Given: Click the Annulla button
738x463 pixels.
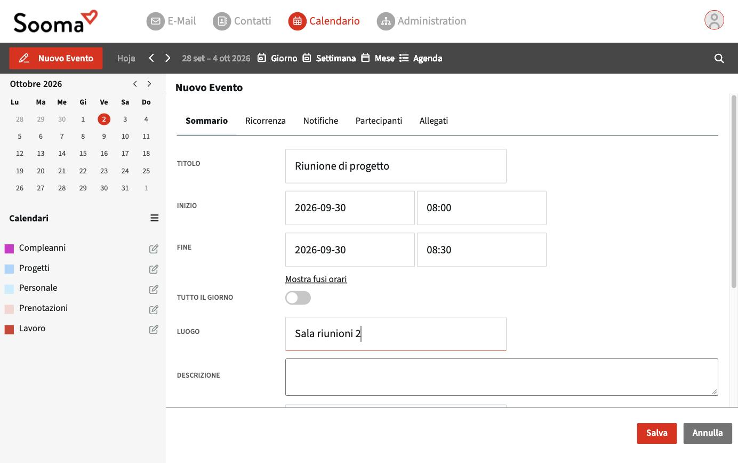Looking at the screenshot, I should pos(708,433).
